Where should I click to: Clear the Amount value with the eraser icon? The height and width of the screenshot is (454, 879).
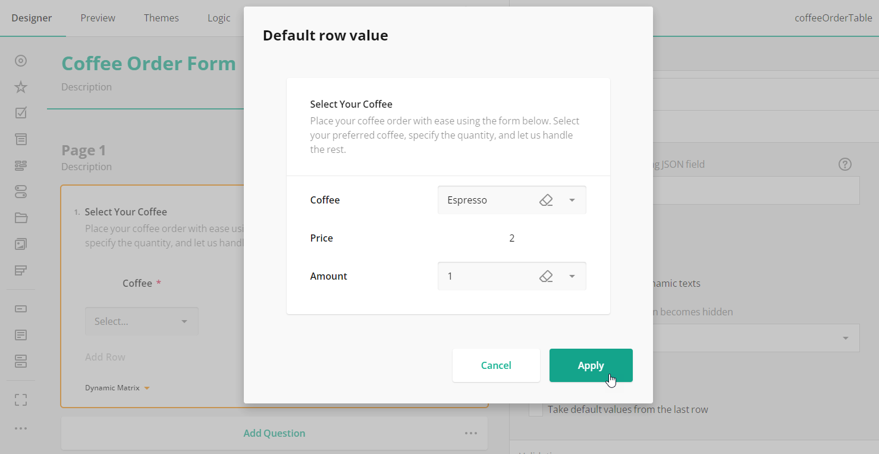pyautogui.click(x=546, y=276)
